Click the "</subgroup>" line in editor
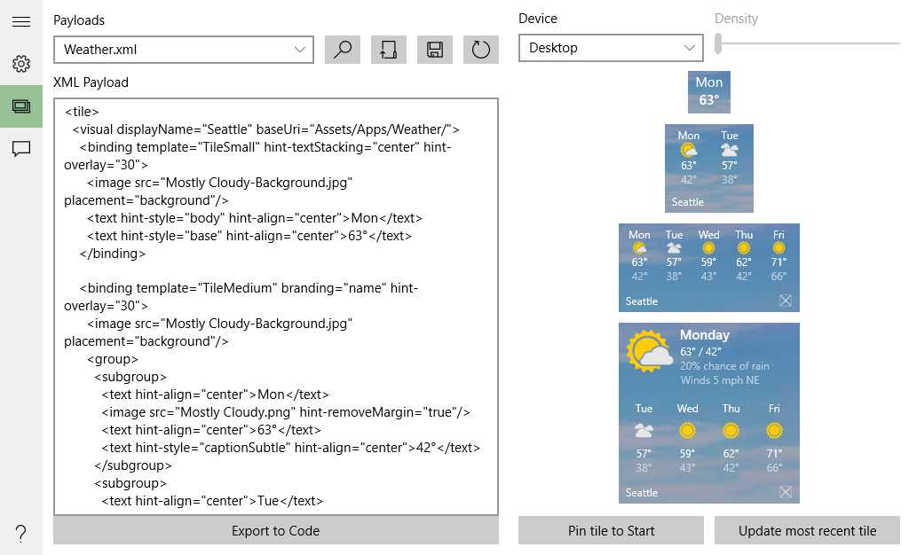909x555 pixels. (133, 465)
